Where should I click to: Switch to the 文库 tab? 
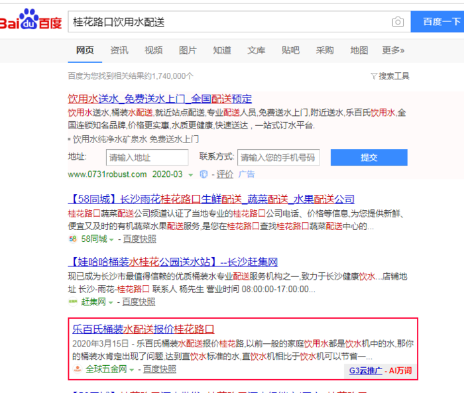point(257,50)
